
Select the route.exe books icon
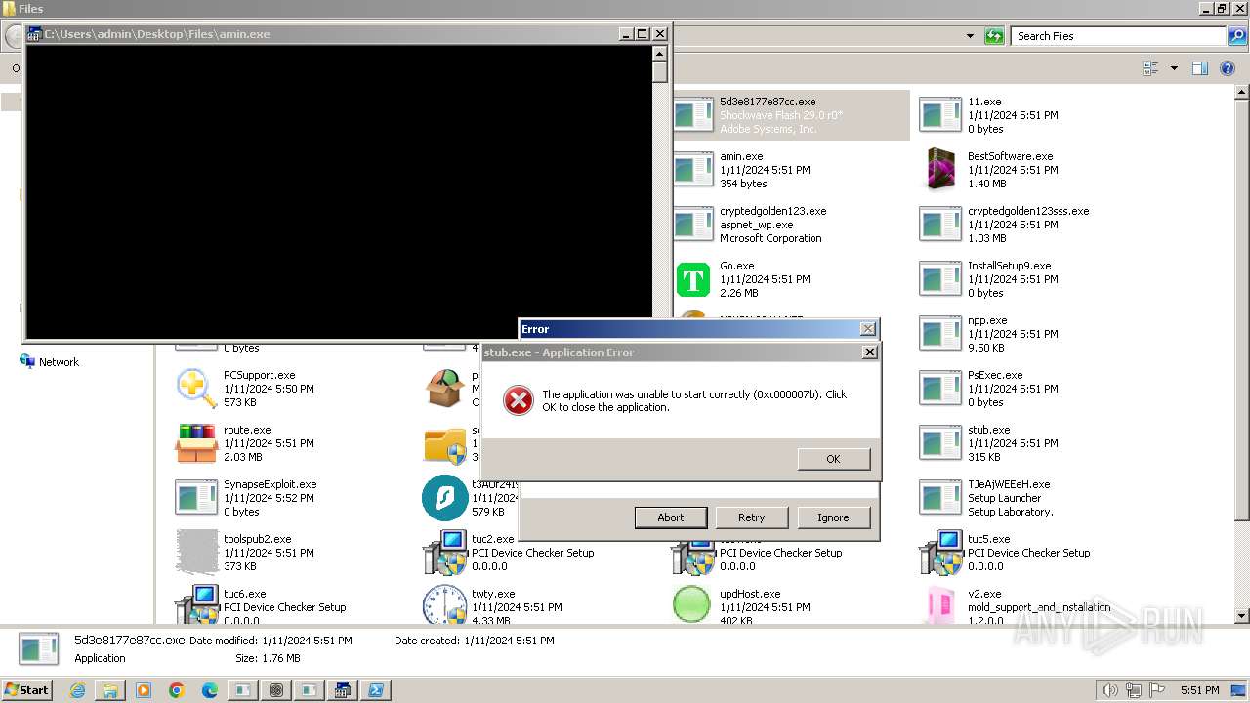(x=196, y=443)
